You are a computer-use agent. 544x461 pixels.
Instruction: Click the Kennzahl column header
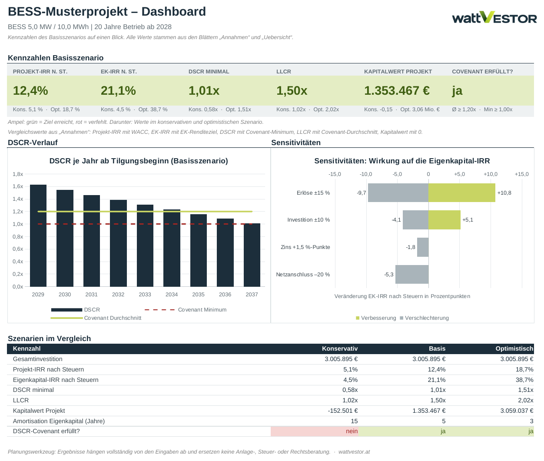(x=27, y=348)
